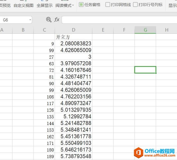Image resolution: width=177 pixels, height=160 pixels.
Task: Select cell showing 5.550499103
Action: coord(74,143)
